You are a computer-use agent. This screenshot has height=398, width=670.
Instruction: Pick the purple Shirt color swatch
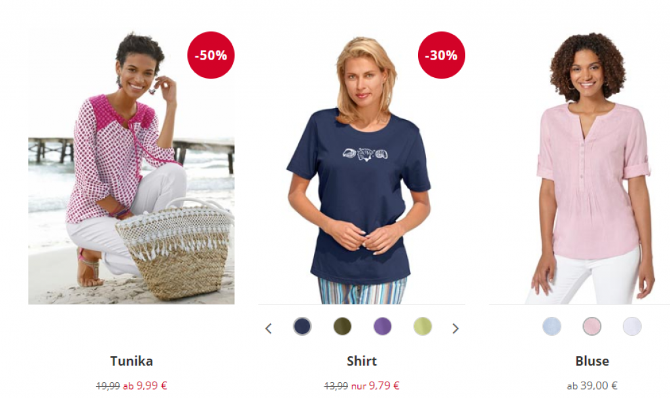(382, 327)
